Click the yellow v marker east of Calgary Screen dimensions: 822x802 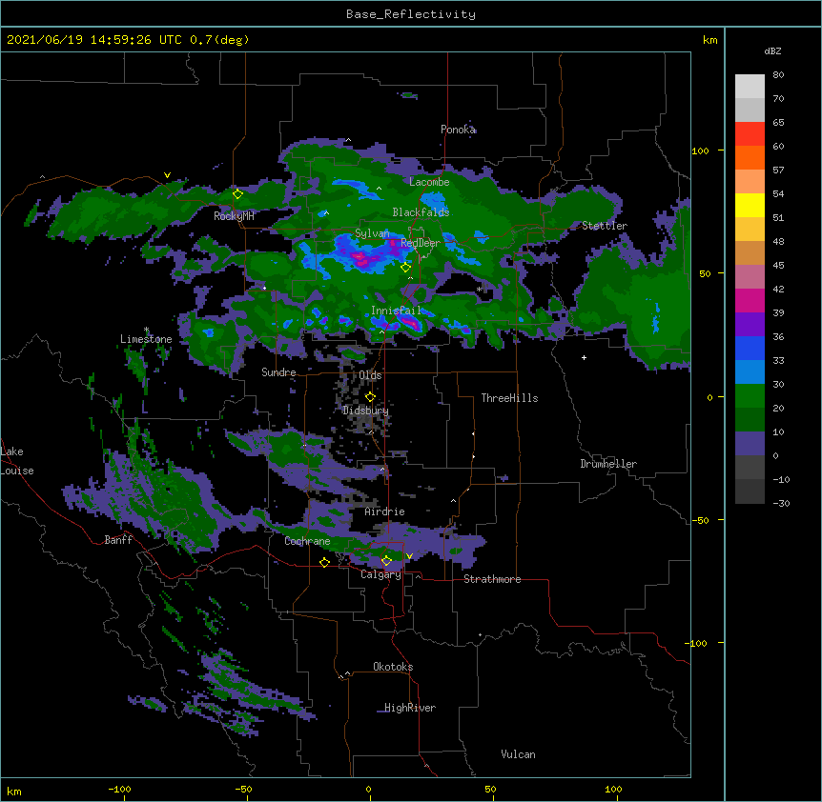(x=409, y=556)
